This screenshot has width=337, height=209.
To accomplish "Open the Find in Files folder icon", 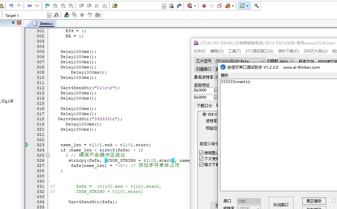I will pos(115,6).
